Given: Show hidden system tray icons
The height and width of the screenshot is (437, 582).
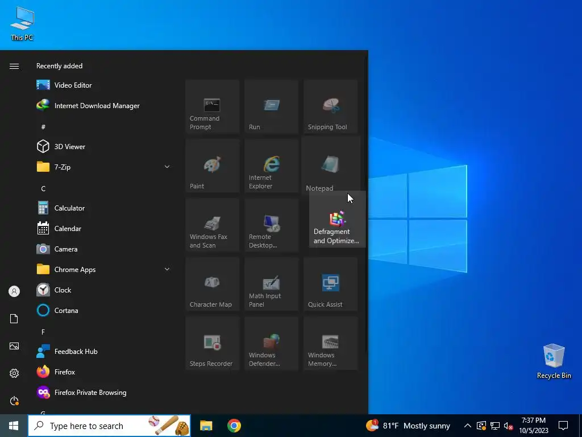Looking at the screenshot, I should tap(468, 426).
